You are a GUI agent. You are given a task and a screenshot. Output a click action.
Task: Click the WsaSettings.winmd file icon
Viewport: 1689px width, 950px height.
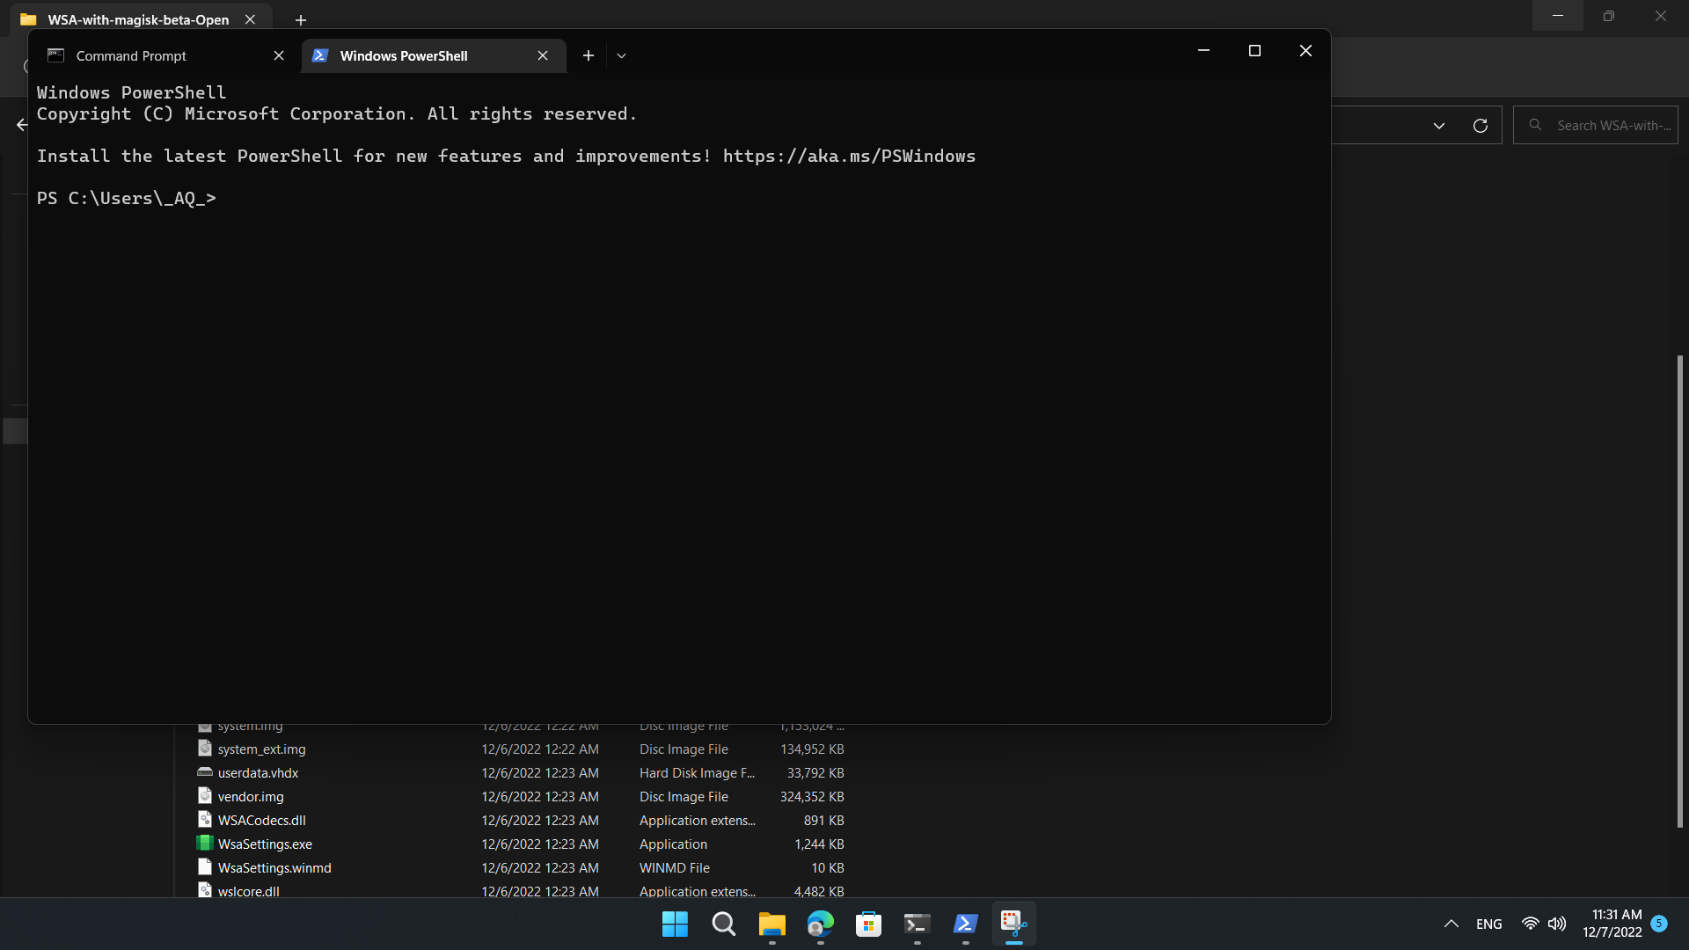coord(205,866)
